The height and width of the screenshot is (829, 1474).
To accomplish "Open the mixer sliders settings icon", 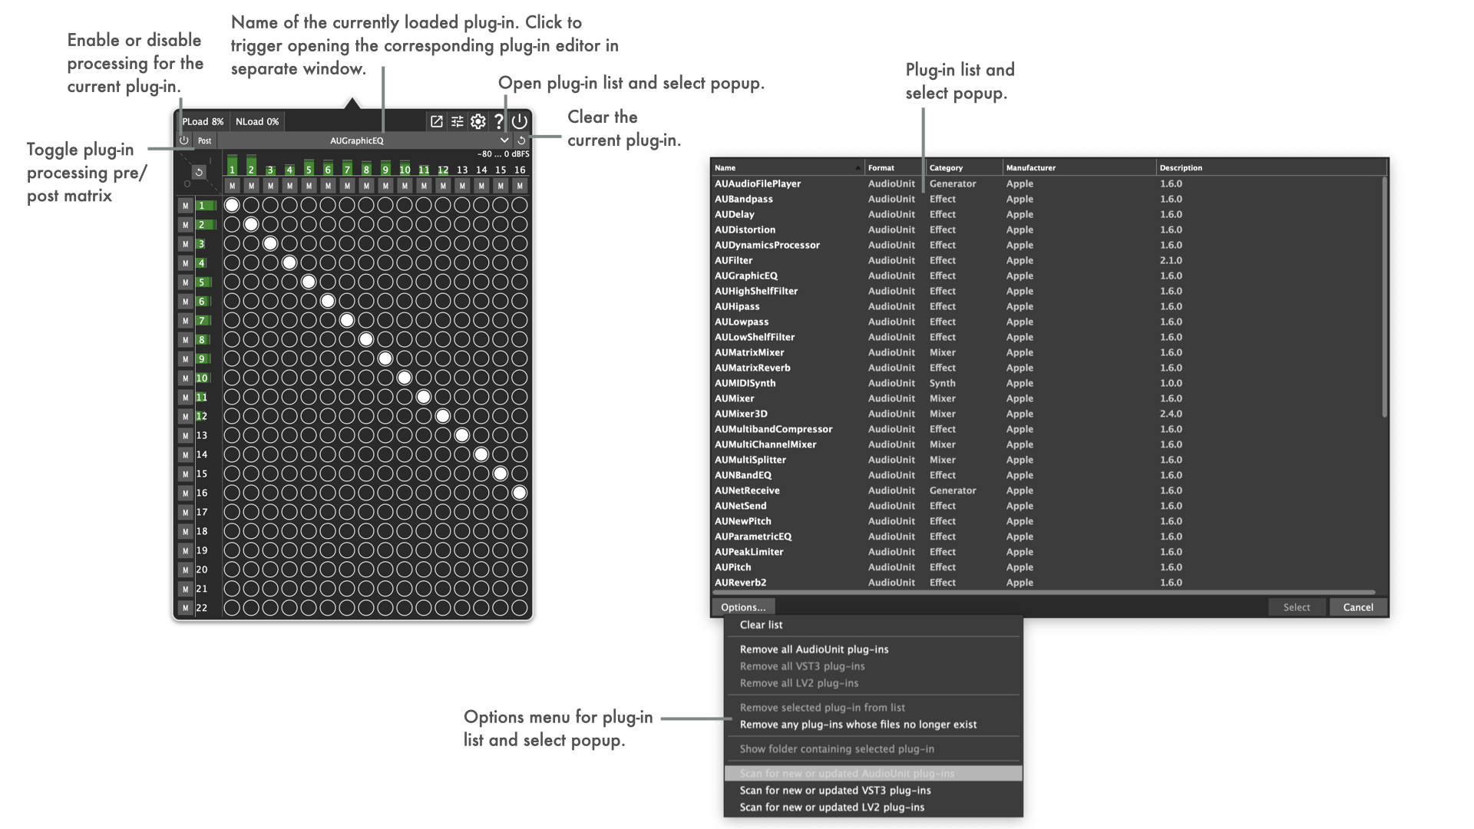I will coord(458,121).
